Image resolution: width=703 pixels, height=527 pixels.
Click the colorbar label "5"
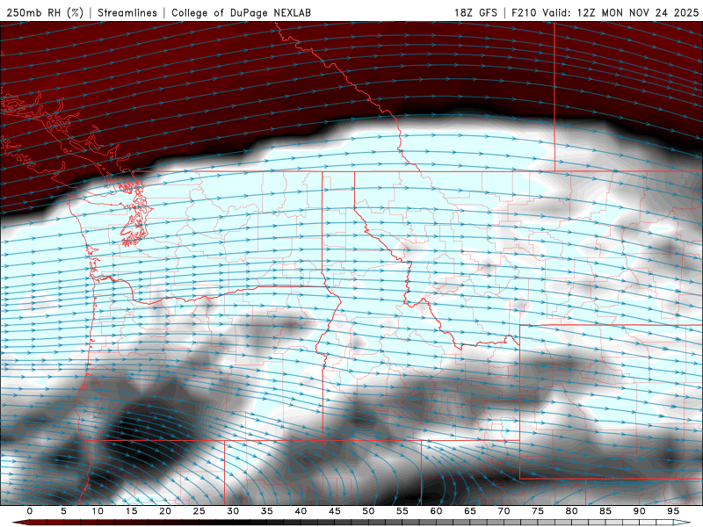tap(63, 511)
